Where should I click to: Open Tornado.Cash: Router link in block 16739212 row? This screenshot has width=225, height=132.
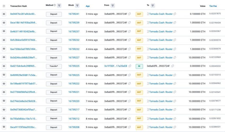coord(161,119)
